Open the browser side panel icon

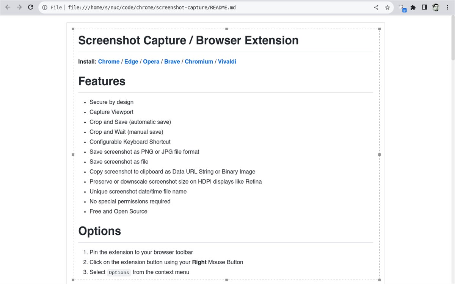[424, 7]
